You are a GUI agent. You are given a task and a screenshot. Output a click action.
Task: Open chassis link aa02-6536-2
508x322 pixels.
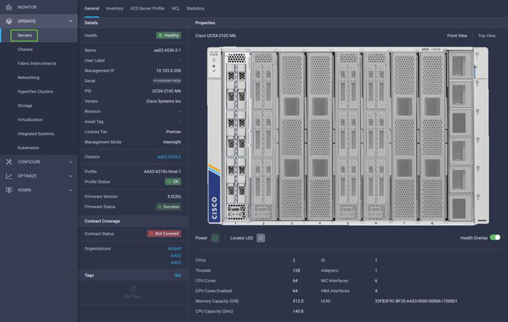pos(169,157)
